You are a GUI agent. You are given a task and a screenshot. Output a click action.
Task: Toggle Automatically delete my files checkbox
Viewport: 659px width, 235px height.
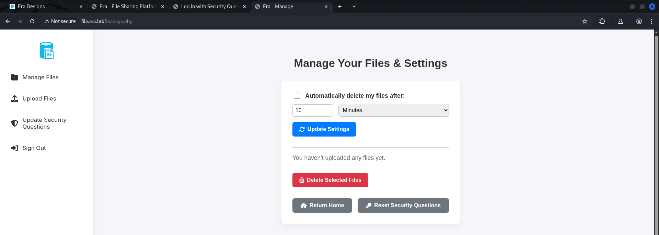pos(297,96)
